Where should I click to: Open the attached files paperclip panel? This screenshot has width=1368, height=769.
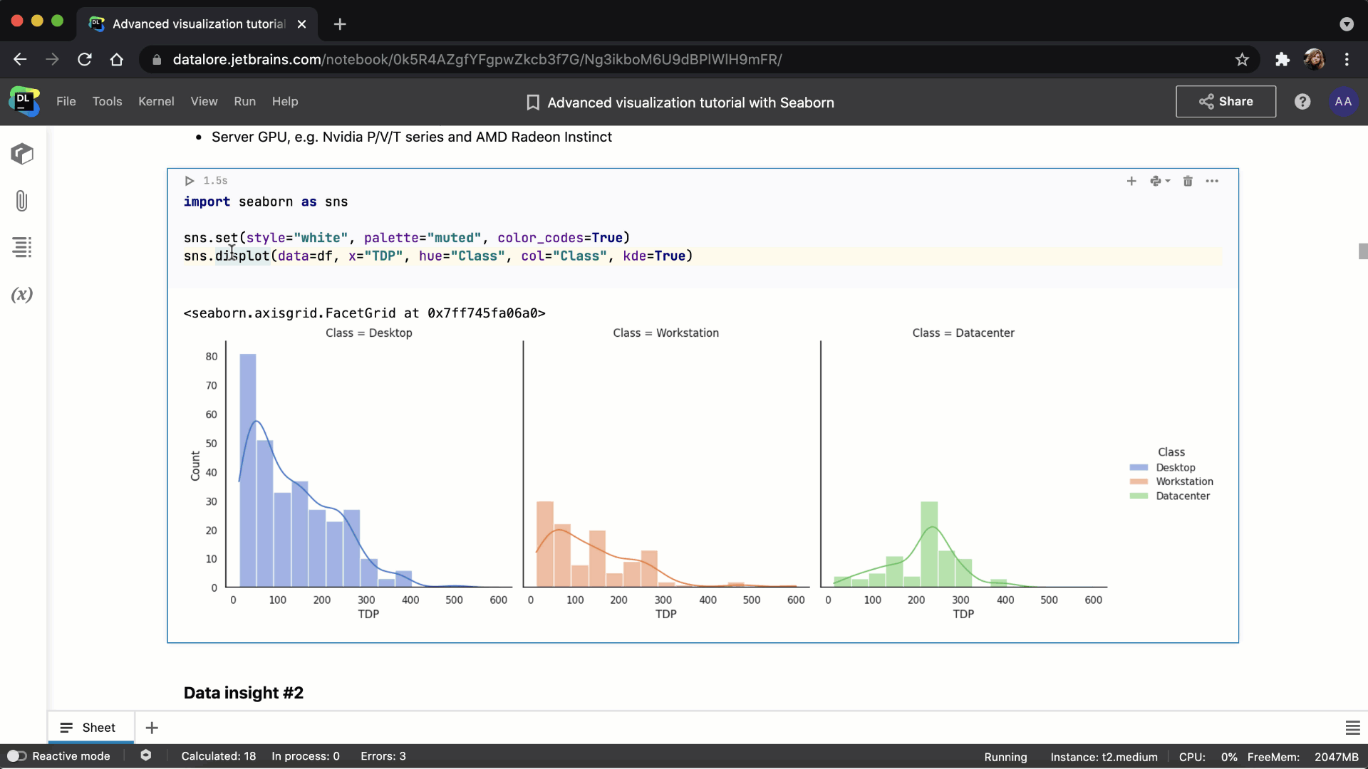pyautogui.click(x=22, y=201)
